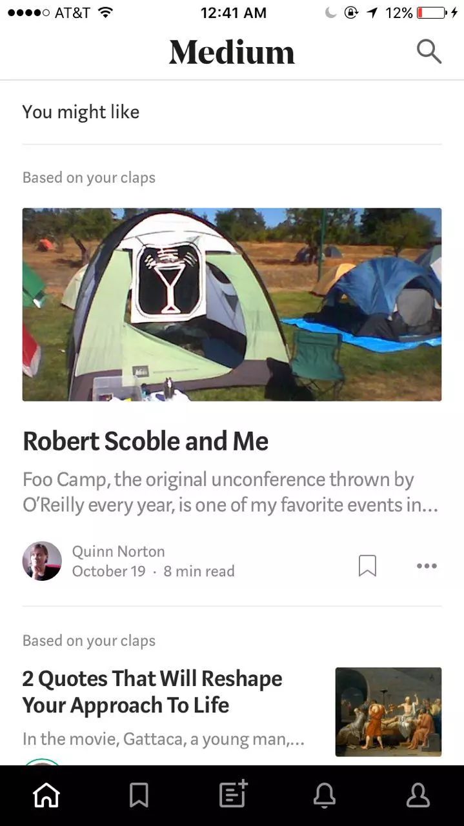Screen dimensions: 464x826
Task: Tap the Gattaca article excerpt text
Action: click(x=163, y=738)
